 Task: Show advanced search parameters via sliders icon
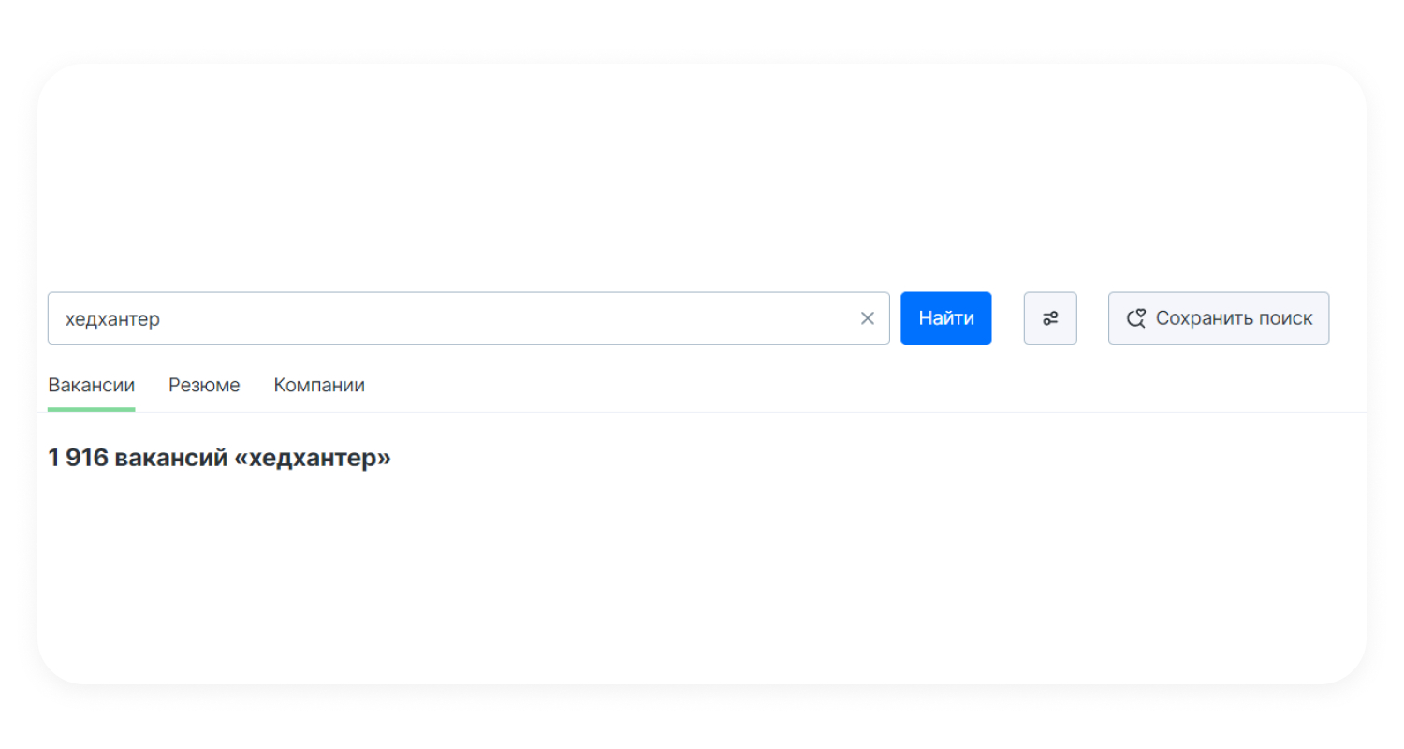point(1050,318)
